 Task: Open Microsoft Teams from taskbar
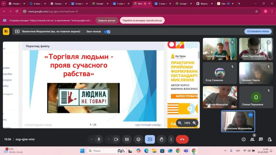point(186,151)
